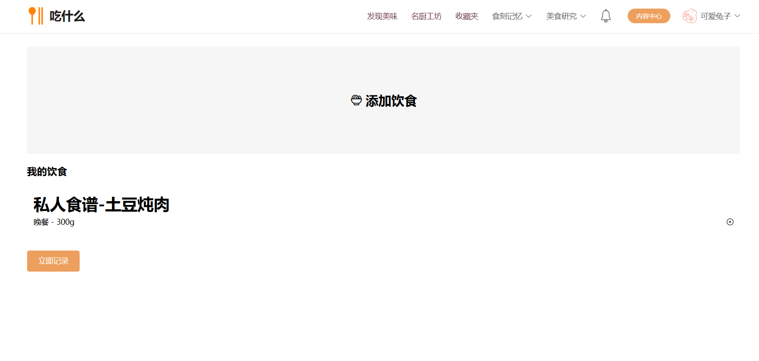Open the notification bell

click(x=606, y=16)
